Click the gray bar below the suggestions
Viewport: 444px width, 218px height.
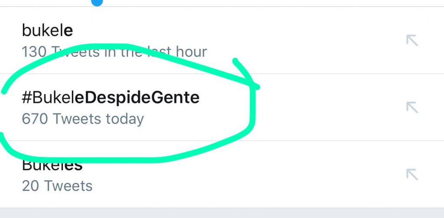(x=222, y=213)
